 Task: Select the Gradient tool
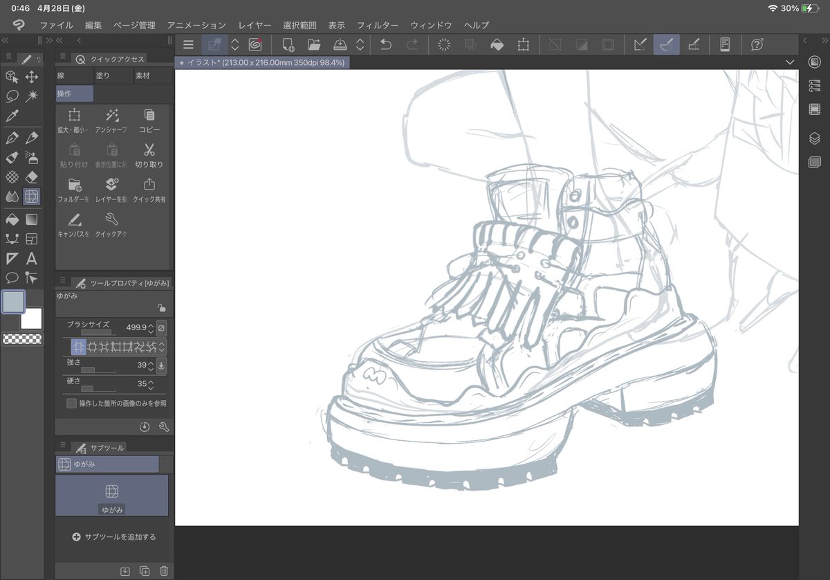tap(32, 219)
